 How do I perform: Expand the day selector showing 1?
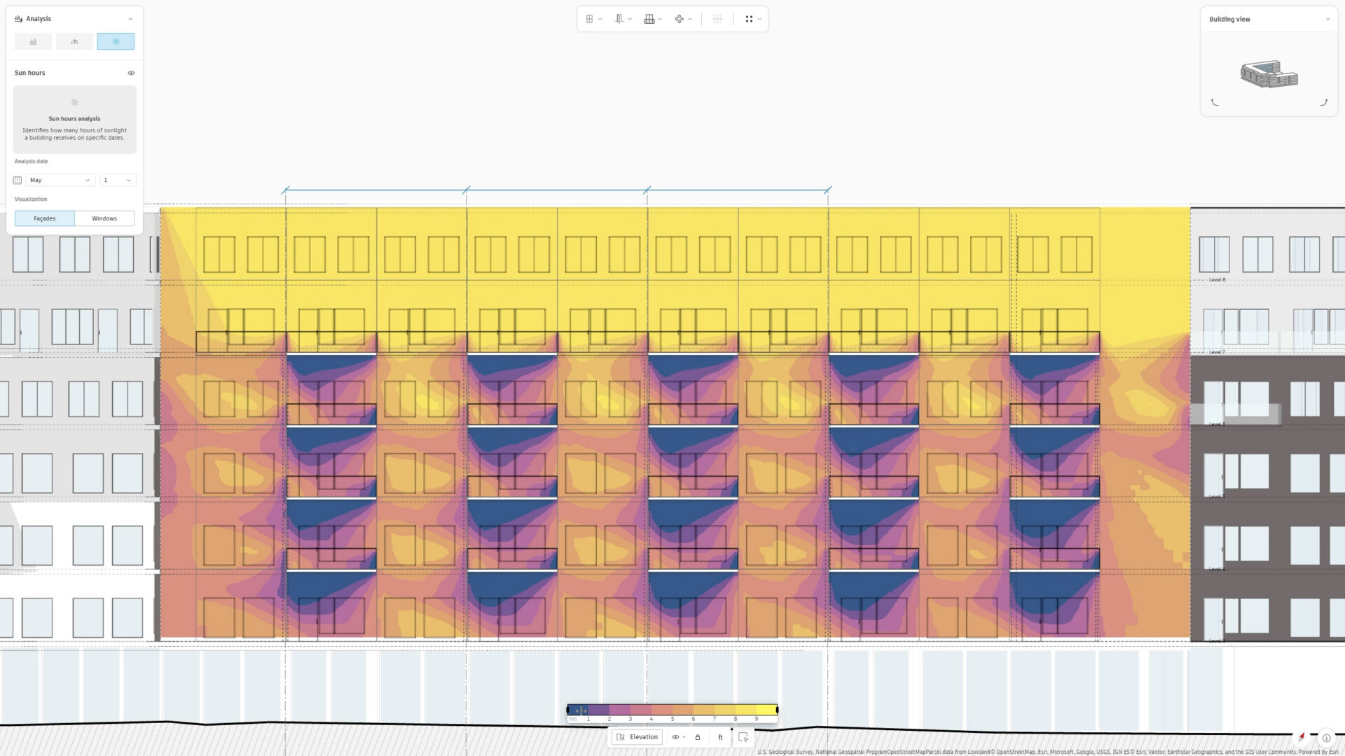(x=117, y=180)
